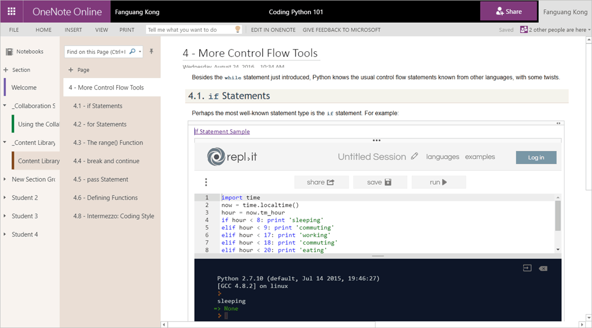
Task: Click the page title 4 - More Control Flow Tools
Action: [x=250, y=53]
